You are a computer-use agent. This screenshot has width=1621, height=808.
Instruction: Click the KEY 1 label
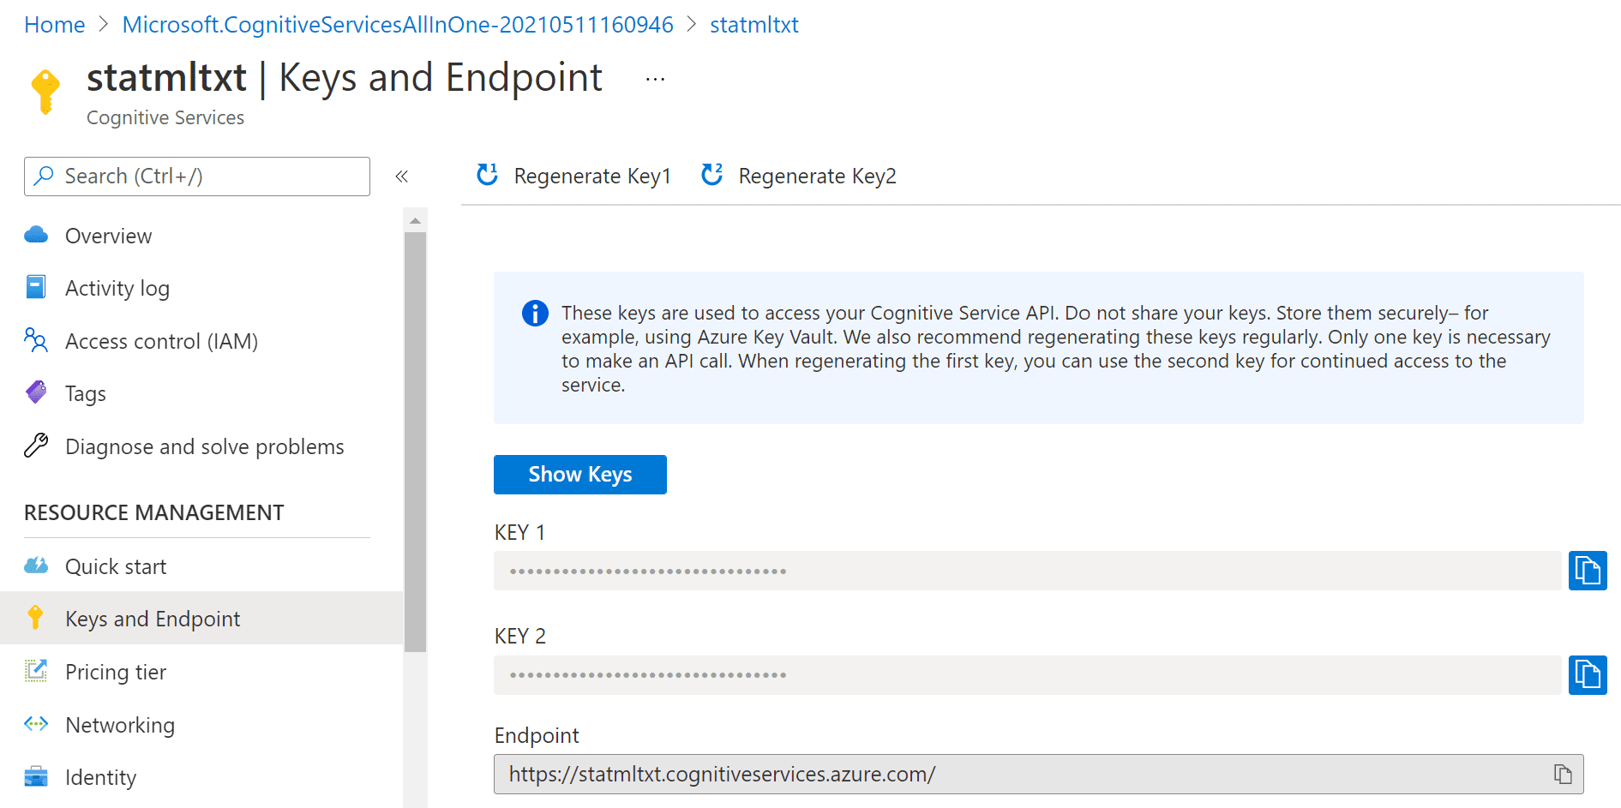520,532
